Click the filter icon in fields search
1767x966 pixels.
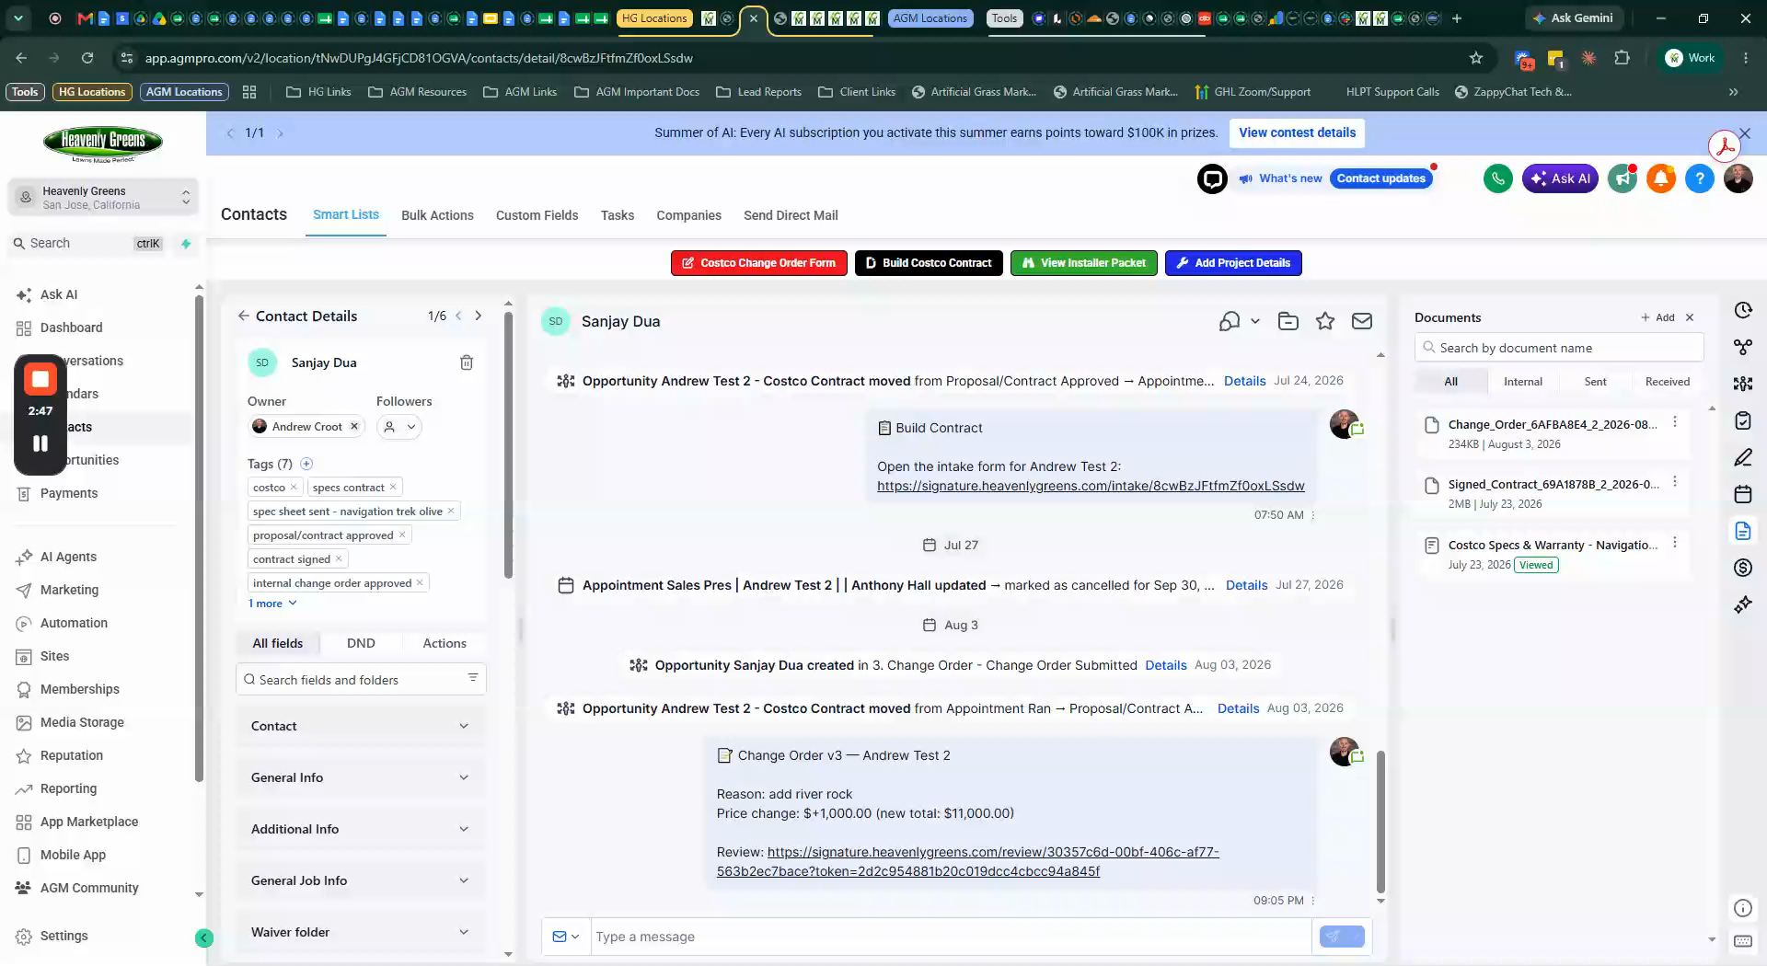click(473, 678)
